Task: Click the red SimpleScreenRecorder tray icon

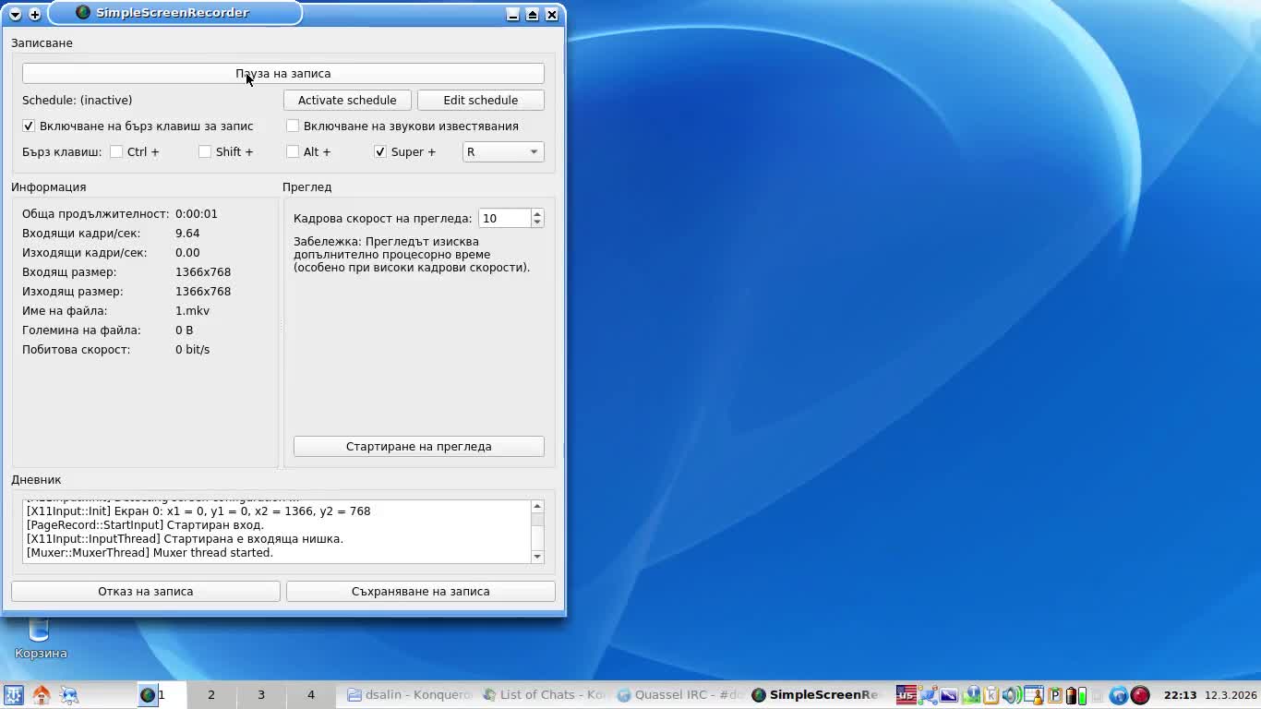Action: pos(1140,695)
